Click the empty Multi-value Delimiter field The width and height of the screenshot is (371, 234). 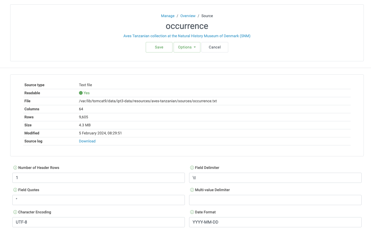coord(275,200)
